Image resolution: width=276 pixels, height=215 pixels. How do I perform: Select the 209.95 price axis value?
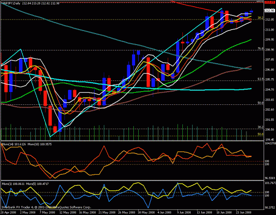tap(269, 39)
